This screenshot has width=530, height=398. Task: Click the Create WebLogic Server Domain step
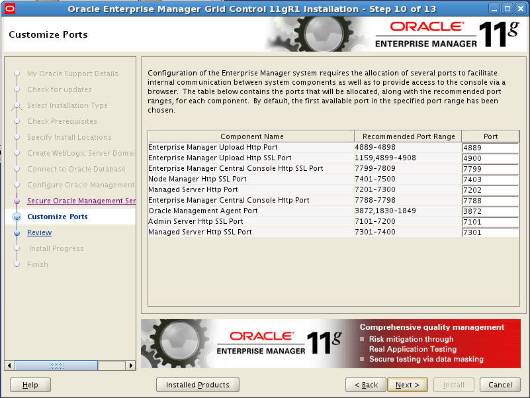(x=81, y=153)
